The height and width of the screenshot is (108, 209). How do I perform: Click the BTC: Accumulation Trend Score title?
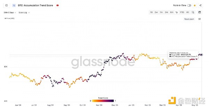[36, 5]
